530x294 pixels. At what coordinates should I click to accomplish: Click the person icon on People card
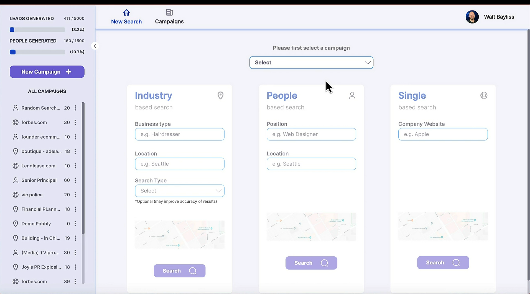pyautogui.click(x=352, y=95)
